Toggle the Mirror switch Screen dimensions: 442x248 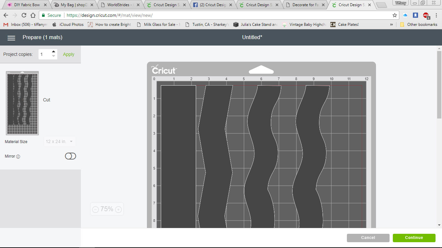tap(71, 156)
